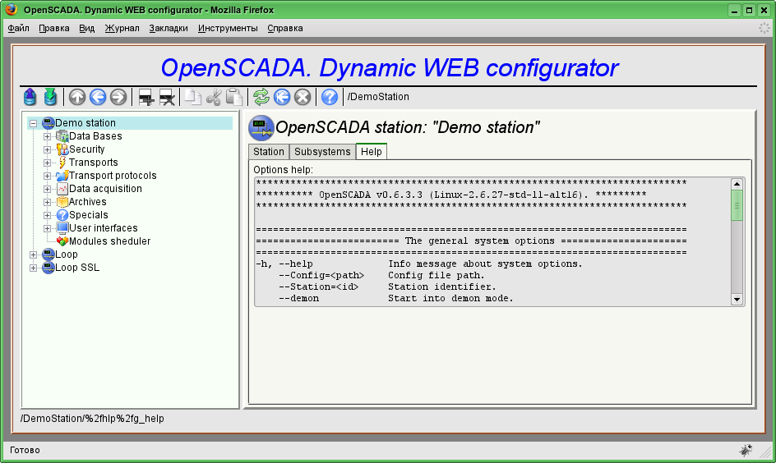
Task: Click the Stop update X icon
Action: (x=303, y=97)
